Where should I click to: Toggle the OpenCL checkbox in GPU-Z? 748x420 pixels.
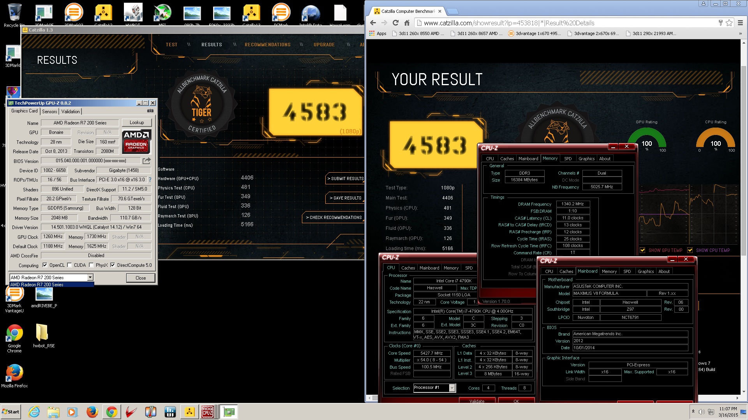click(x=45, y=265)
